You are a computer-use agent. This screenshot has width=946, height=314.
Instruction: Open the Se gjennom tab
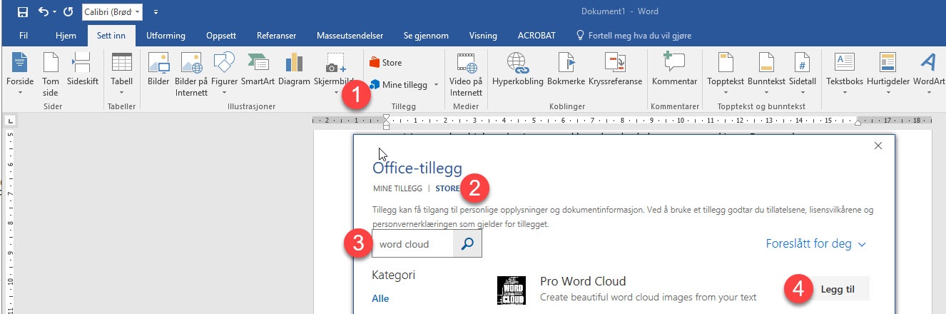pyautogui.click(x=426, y=35)
